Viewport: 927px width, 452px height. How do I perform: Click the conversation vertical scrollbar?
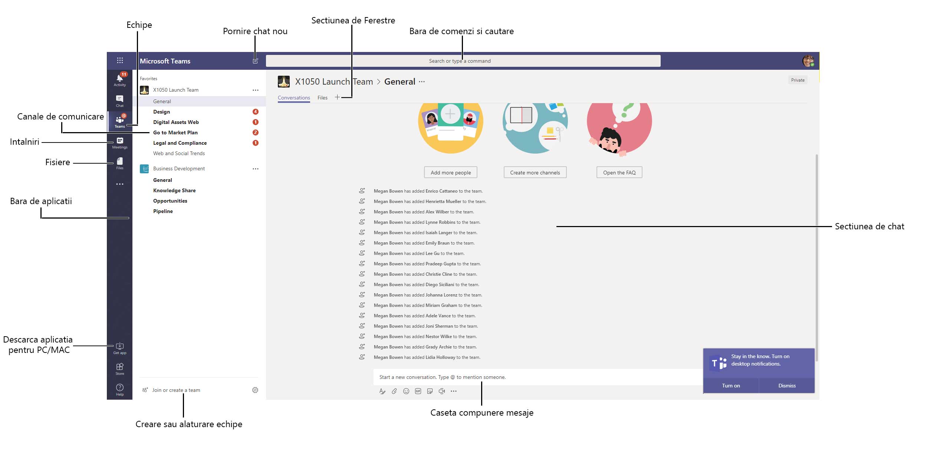pos(817,258)
